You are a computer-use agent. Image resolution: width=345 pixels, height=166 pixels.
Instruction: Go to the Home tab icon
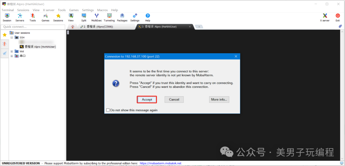click(73, 26)
